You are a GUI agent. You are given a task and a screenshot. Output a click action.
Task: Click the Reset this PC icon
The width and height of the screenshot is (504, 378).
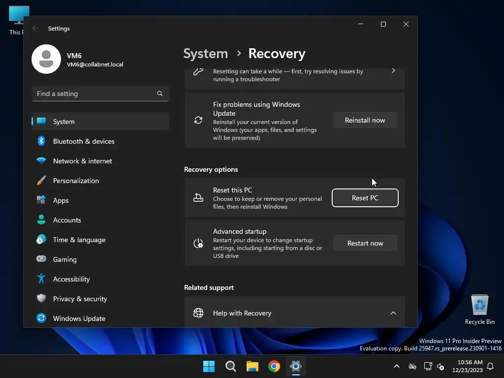point(198,198)
